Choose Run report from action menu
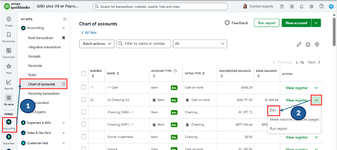This screenshot has width=337, height=150. tap(278, 129)
